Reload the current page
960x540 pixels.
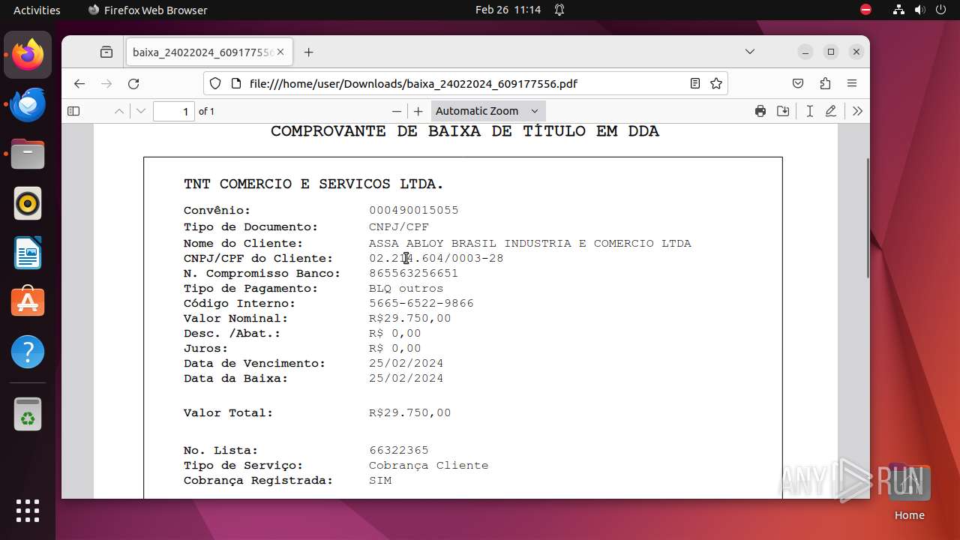click(x=133, y=83)
